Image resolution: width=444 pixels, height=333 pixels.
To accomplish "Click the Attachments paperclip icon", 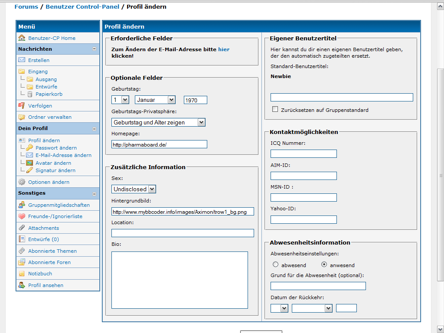I will 22,228.
